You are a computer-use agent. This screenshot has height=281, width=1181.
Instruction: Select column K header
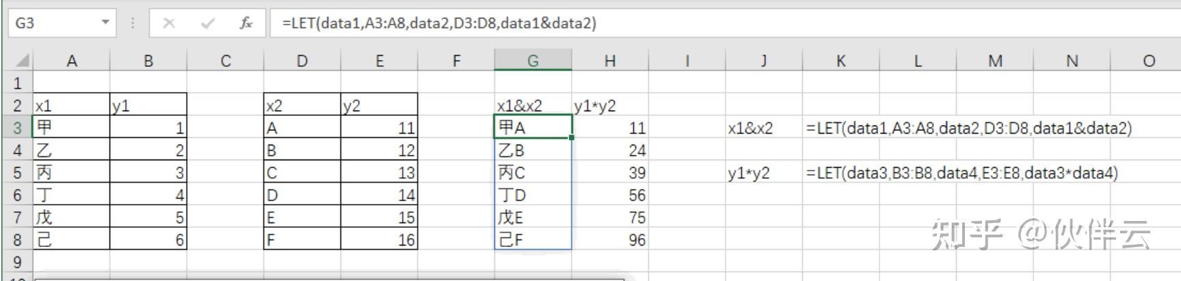click(840, 61)
